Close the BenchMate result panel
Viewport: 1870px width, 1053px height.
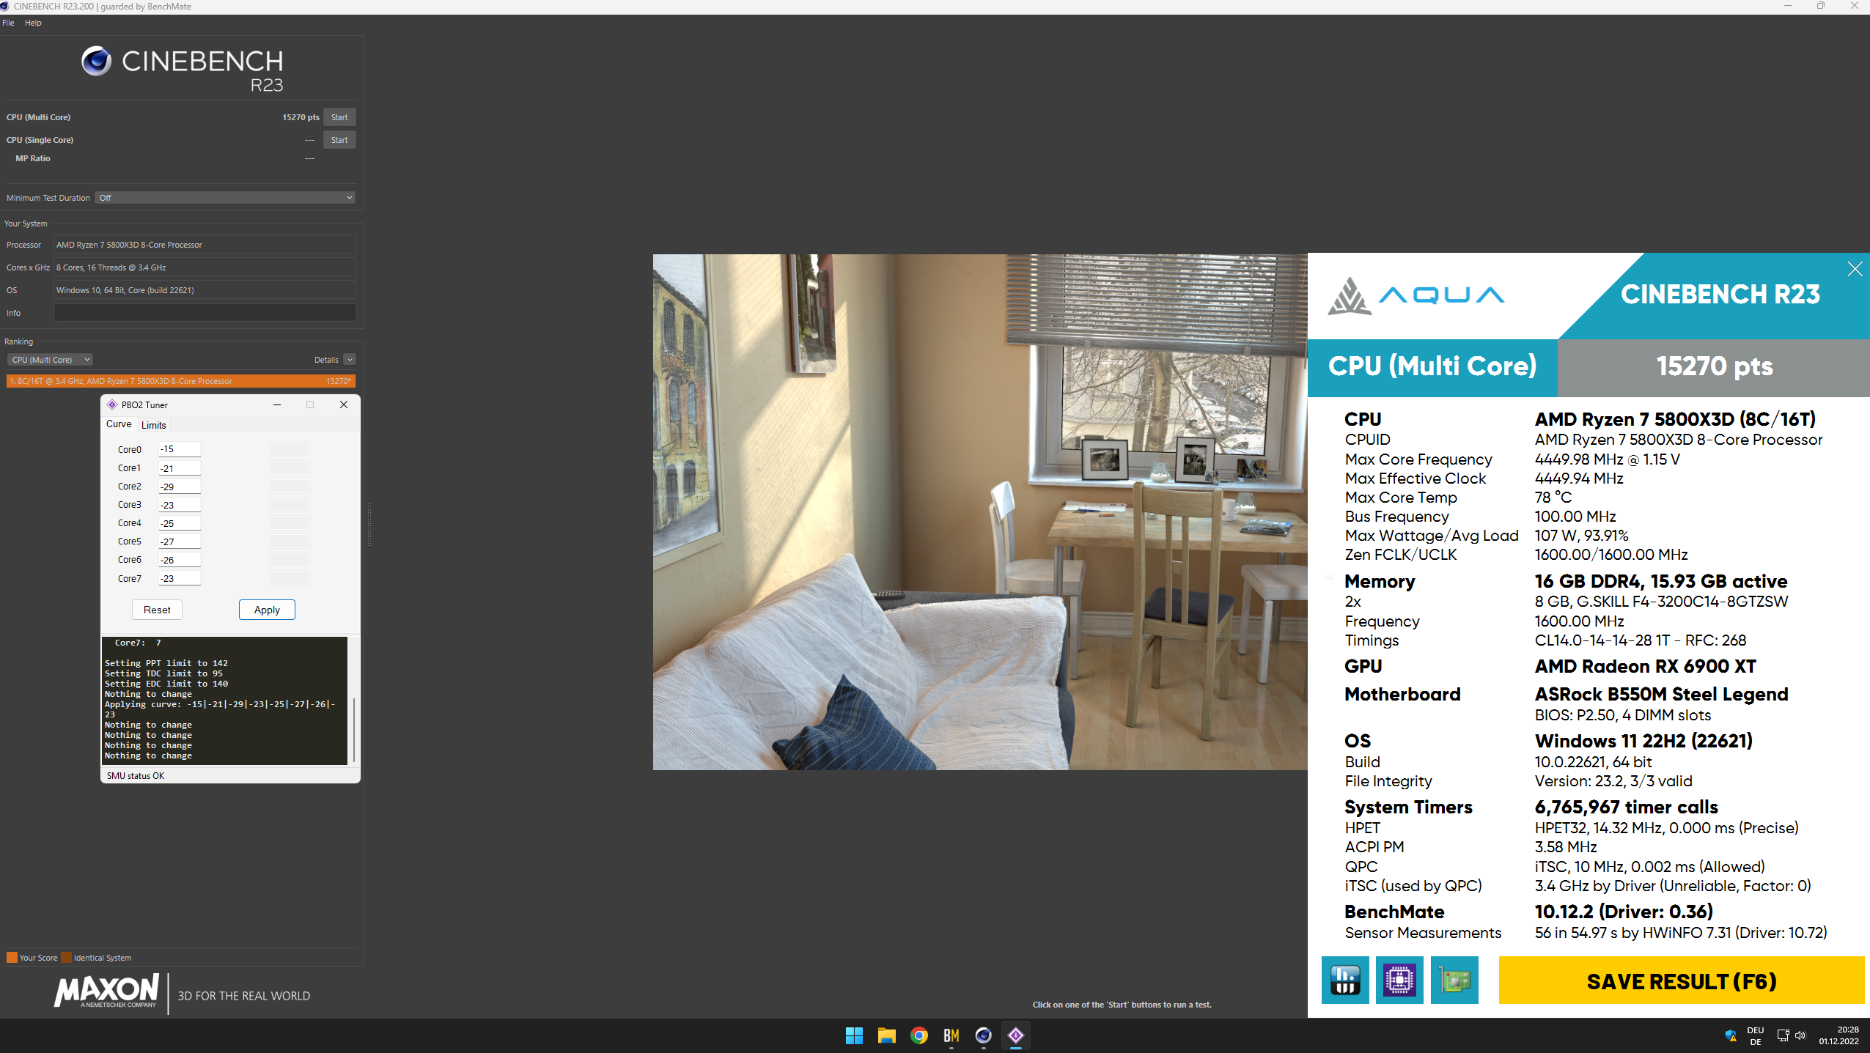(x=1855, y=269)
